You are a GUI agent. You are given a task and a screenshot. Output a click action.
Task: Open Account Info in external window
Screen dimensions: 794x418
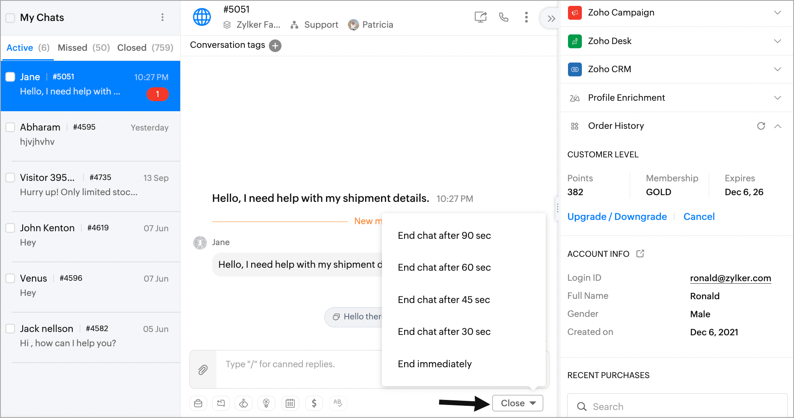click(x=640, y=253)
